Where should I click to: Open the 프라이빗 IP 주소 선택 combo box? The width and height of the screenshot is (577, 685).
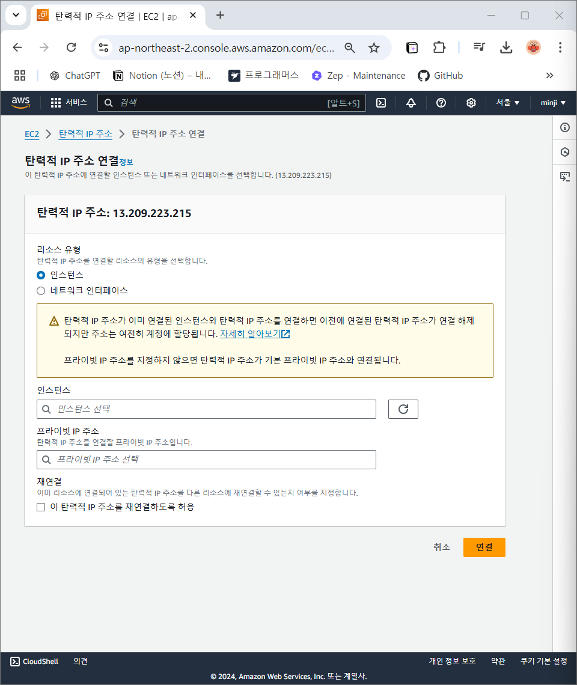pos(206,460)
